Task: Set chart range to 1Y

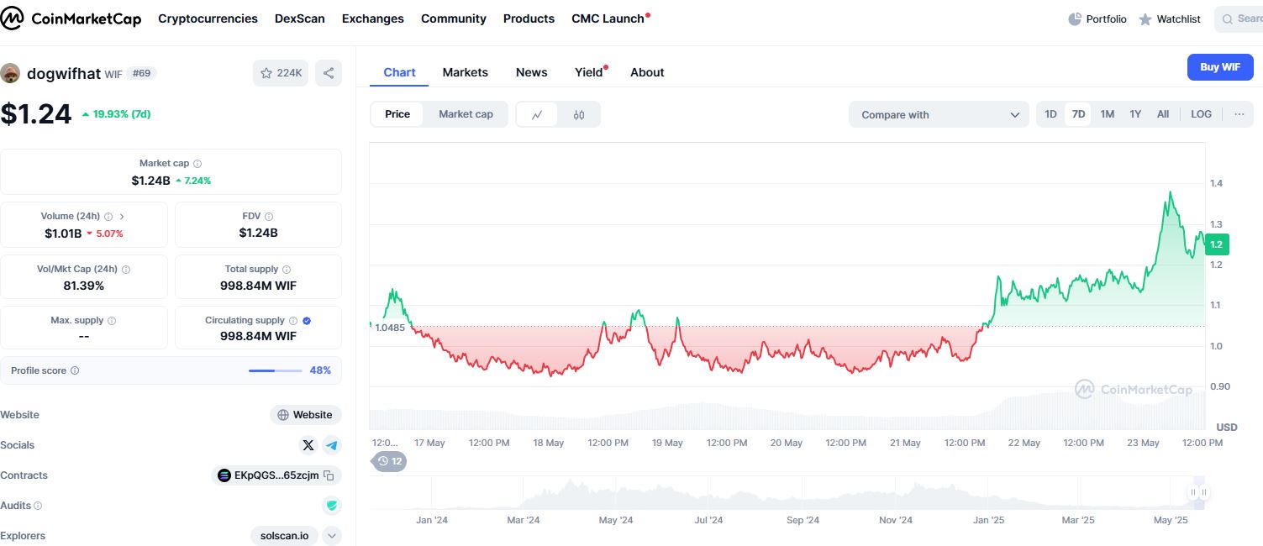Action: tap(1135, 114)
